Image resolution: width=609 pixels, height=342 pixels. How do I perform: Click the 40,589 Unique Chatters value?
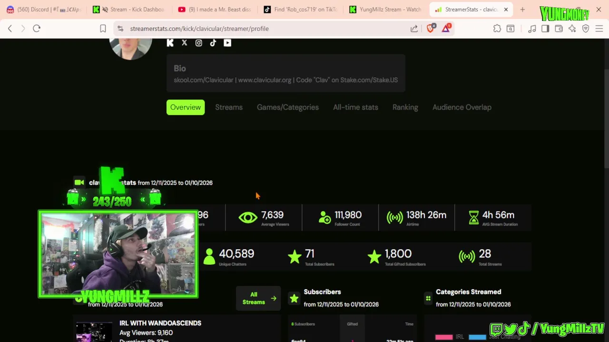236,254
